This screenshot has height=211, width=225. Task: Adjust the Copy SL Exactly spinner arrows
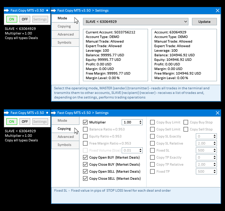click(x=214, y=136)
